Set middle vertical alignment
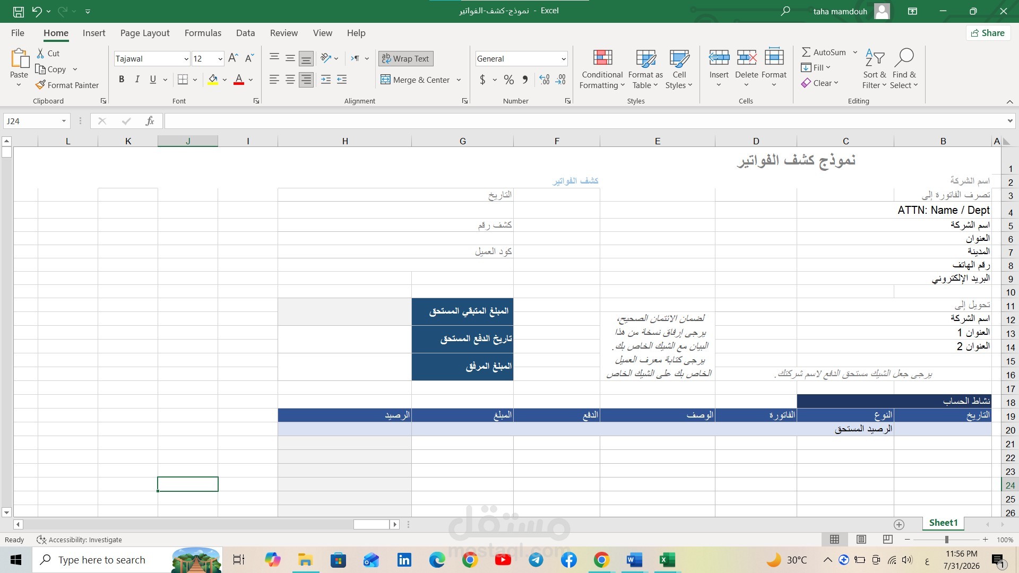 290,58
